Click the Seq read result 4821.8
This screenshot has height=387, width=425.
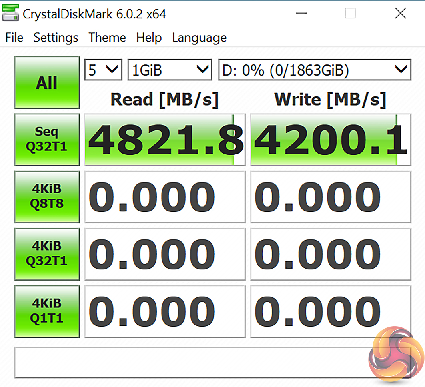(165, 140)
